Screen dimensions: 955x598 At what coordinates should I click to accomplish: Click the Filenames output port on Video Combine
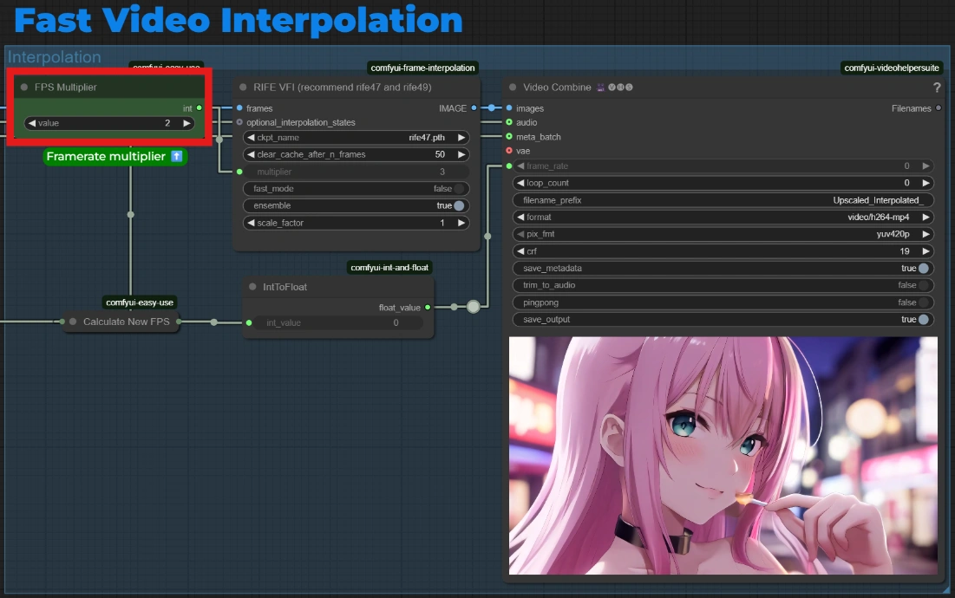point(939,108)
